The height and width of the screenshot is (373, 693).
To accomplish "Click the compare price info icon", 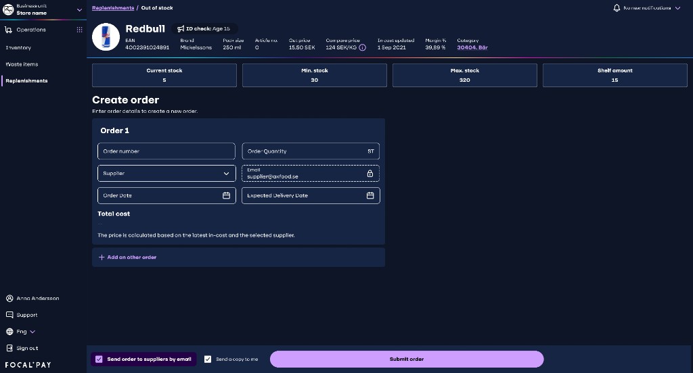I will (363, 48).
